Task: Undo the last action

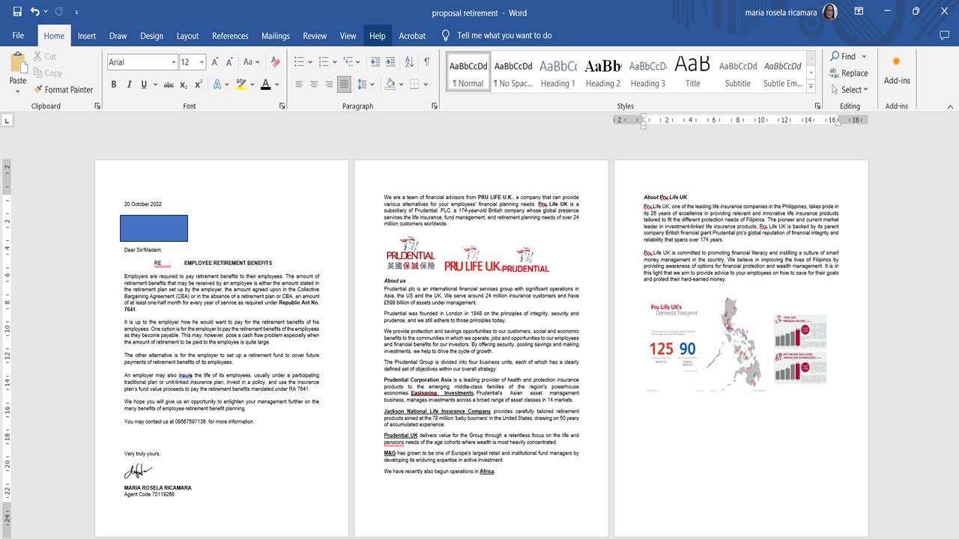Action: tap(35, 12)
